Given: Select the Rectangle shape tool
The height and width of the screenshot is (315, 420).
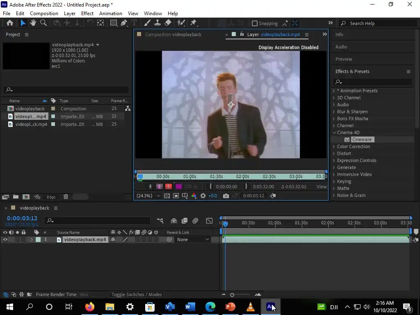Looking at the screenshot, I should pos(114,23).
